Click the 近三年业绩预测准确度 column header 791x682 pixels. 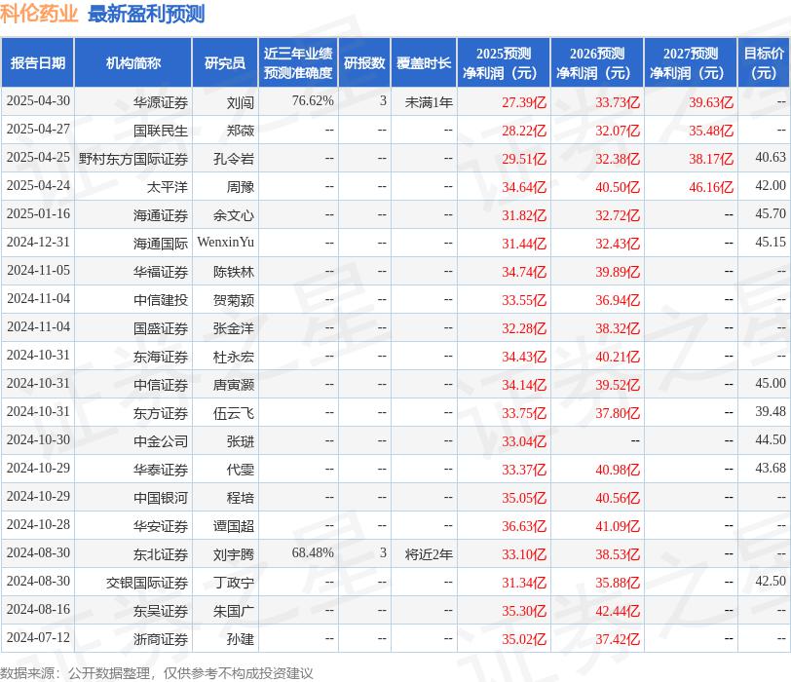(x=298, y=62)
